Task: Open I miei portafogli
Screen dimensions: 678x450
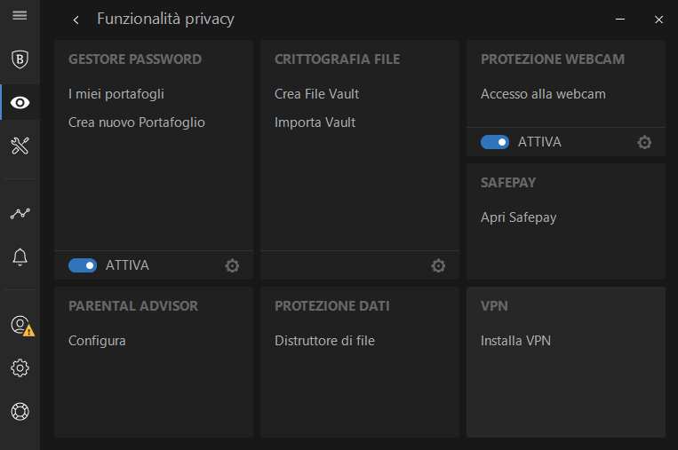Action: (x=116, y=94)
